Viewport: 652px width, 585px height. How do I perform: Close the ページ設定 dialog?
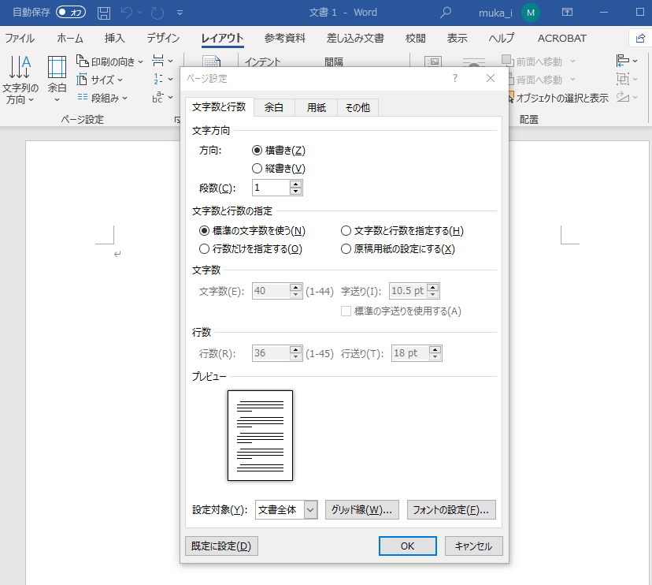pos(491,78)
